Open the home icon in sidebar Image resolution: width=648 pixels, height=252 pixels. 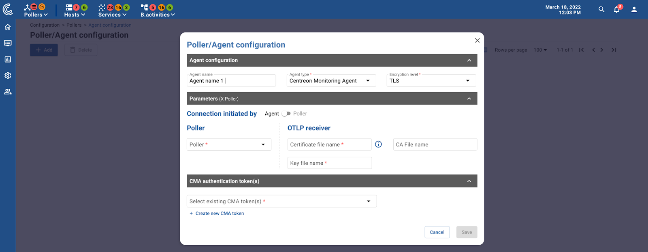tap(8, 27)
